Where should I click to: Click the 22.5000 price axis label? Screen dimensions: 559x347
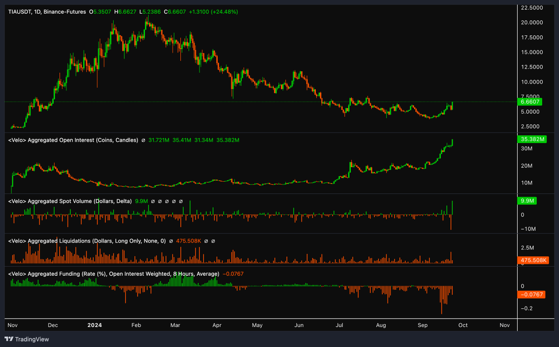(x=532, y=7)
